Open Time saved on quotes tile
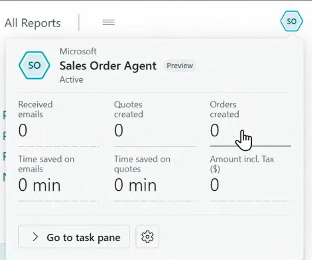Image resolution: width=312 pixels, height=260 pixels. pos(155,178)
